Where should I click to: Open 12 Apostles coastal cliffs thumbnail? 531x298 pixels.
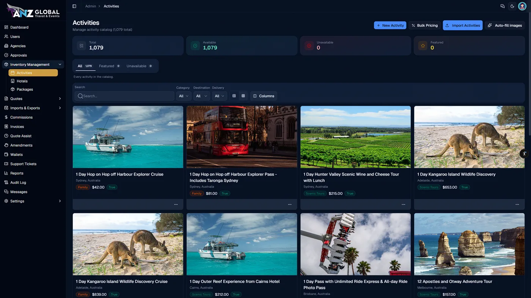tap(469, 244)
